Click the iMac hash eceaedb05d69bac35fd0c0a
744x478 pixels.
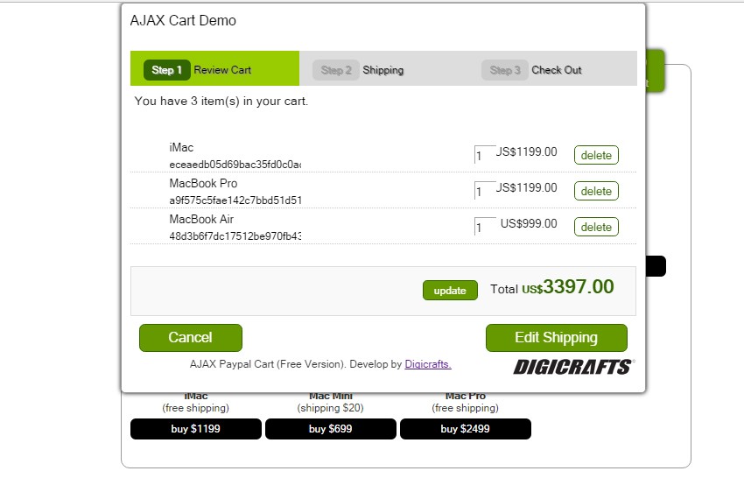tap(235, 165)
